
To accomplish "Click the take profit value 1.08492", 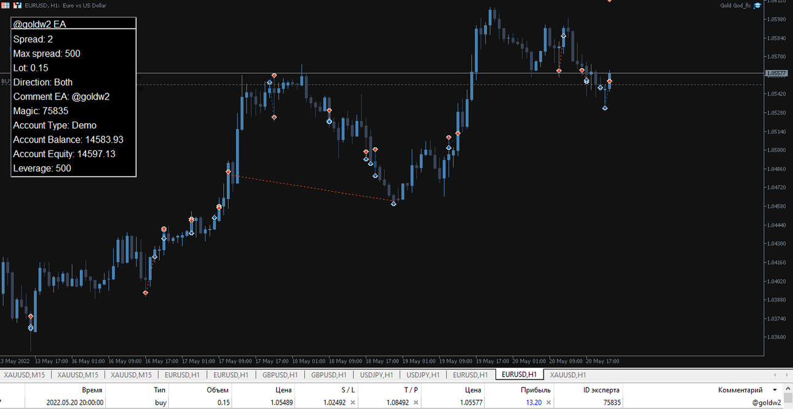I will click(398, 403).
